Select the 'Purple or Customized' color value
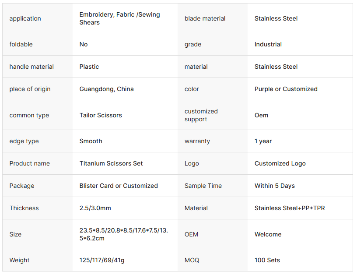Screen dimensions: 357x275 [x=286, y=89]
